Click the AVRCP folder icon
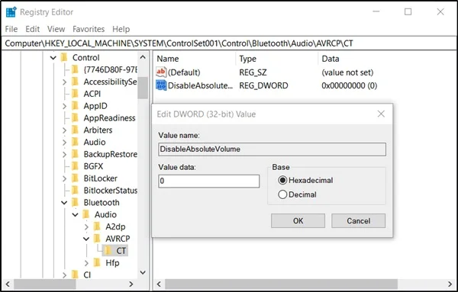The image size is (458, 292). coord(97,239)
